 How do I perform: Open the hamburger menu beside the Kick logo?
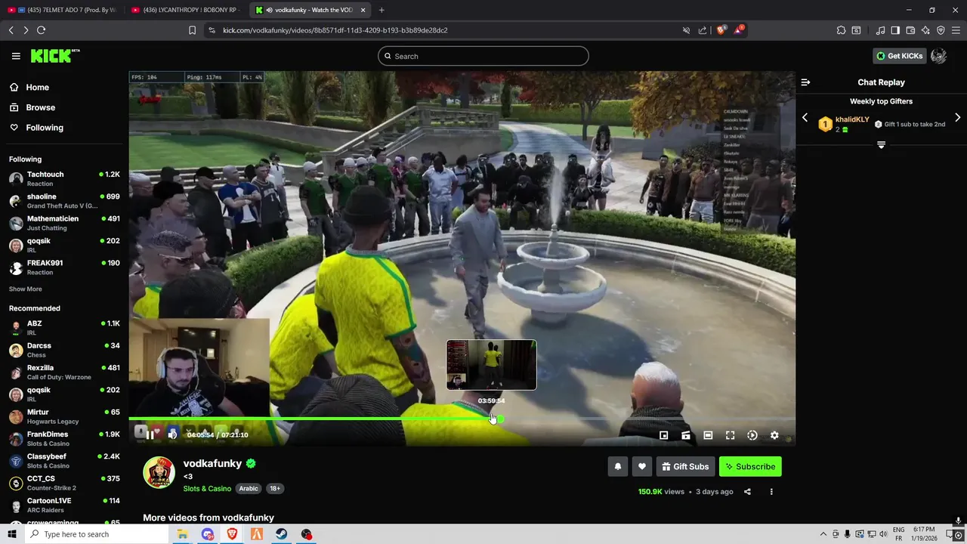coord(16,56)
